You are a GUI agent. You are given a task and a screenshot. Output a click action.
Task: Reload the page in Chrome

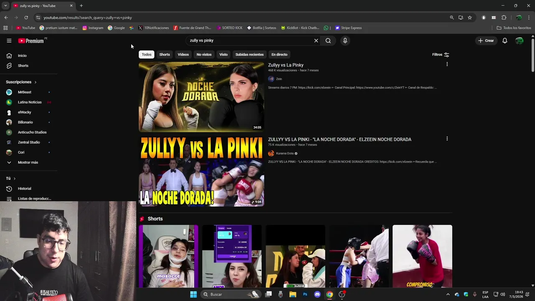tap(26, 18)
